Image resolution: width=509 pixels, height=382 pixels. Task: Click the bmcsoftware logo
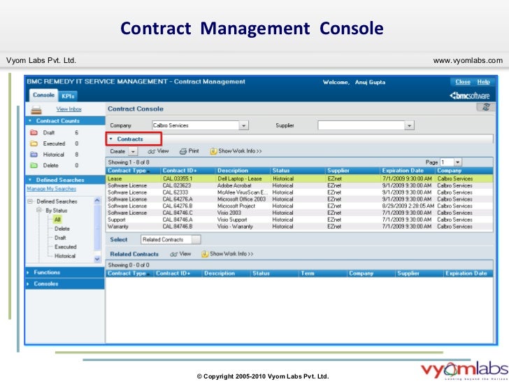[x=469, y=96]
